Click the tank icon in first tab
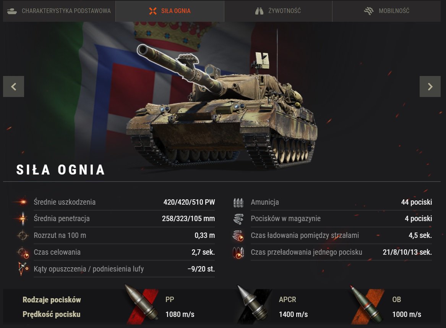 click(12, 11)
